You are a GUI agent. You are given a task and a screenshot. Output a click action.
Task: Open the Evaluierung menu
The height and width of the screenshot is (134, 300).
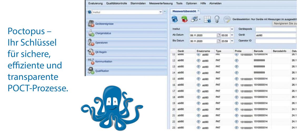pyautogui.click(x=96, y=3)
